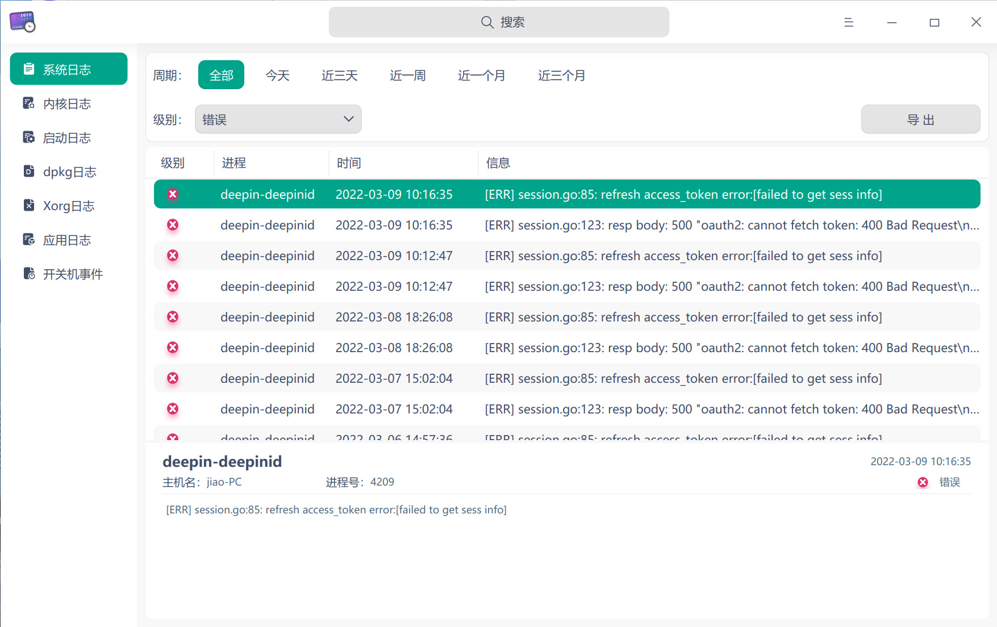This screenshot has height=627, width=997.
Task: Click inside the 搜索 search field
Action: tap(499, 22)
